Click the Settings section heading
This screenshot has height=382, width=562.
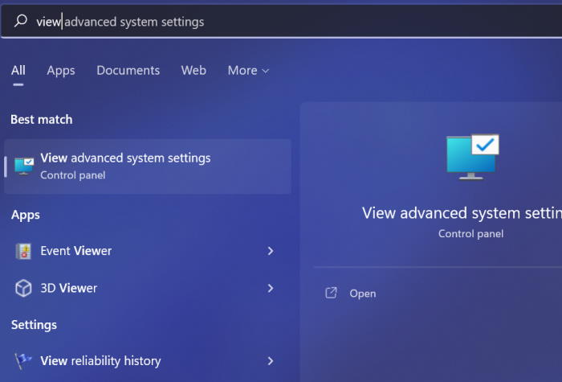point(34,325)
